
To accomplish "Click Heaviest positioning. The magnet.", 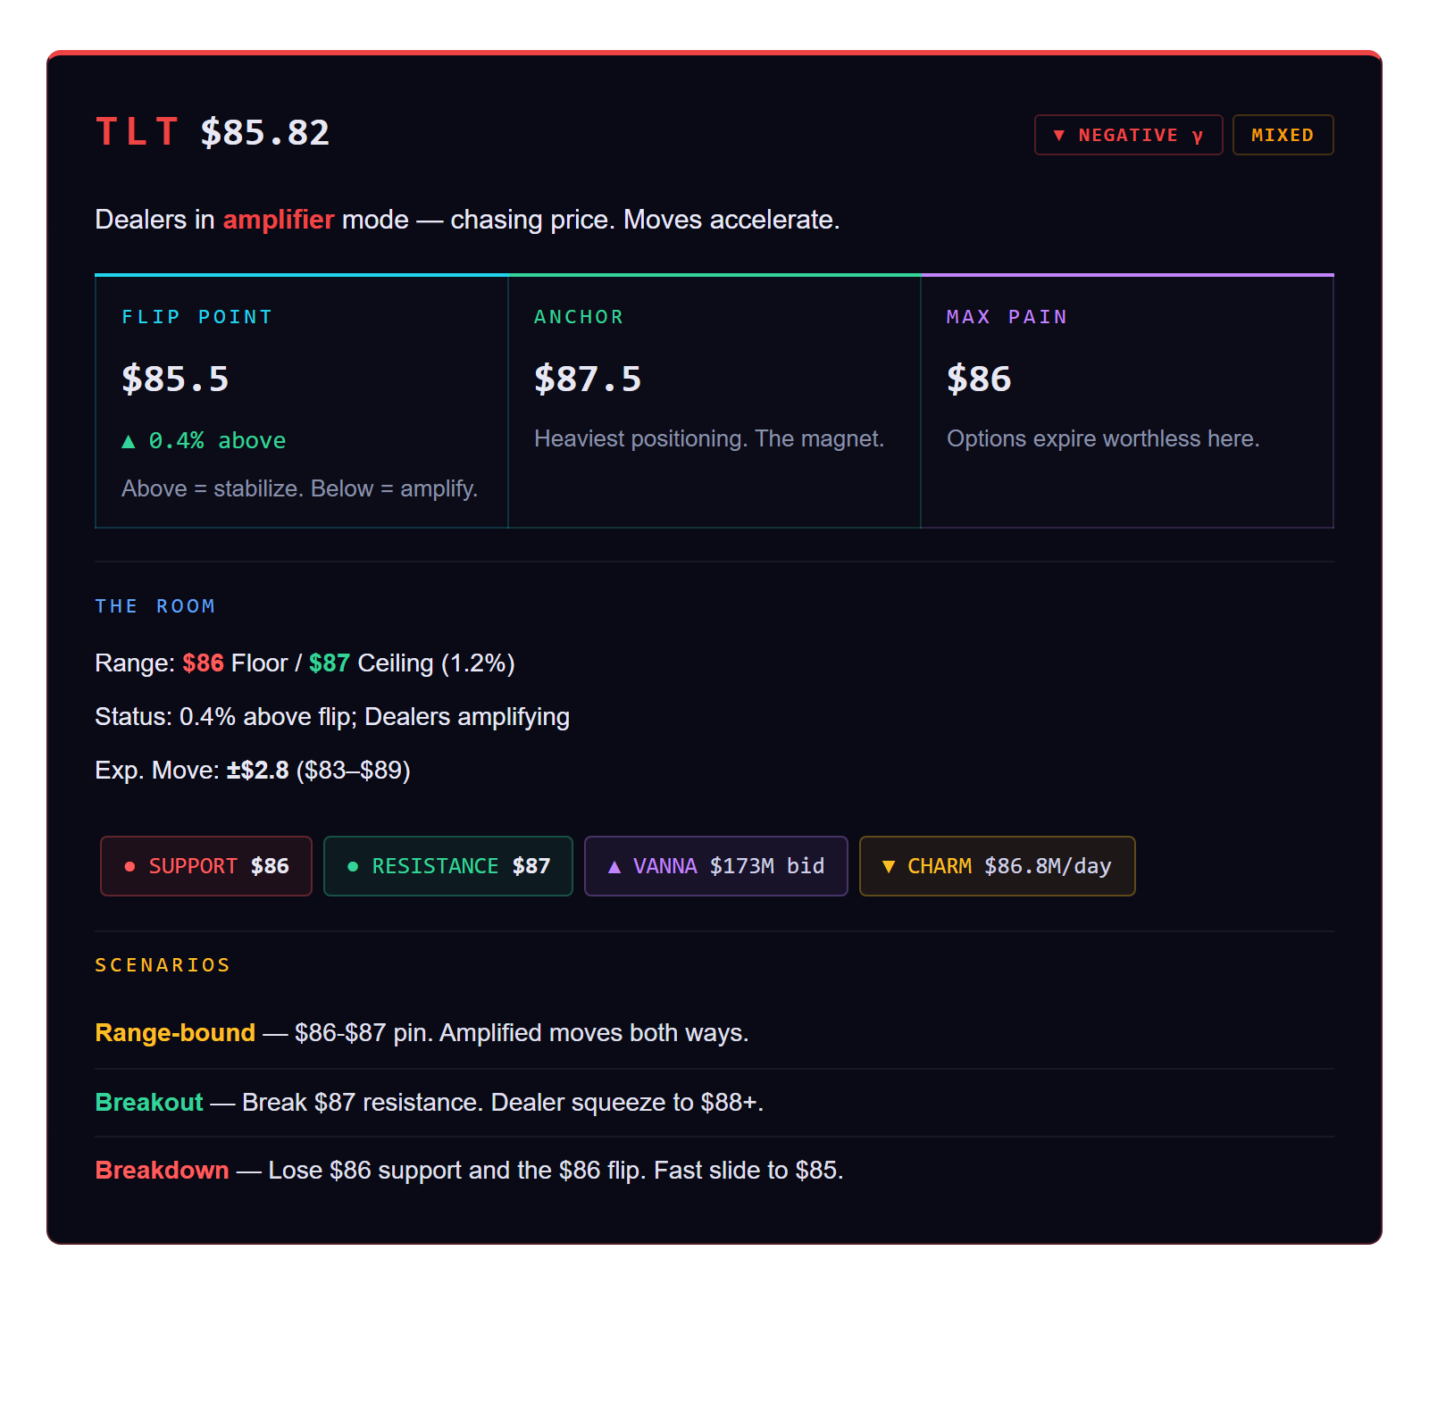I will click(x=709, y=438).
